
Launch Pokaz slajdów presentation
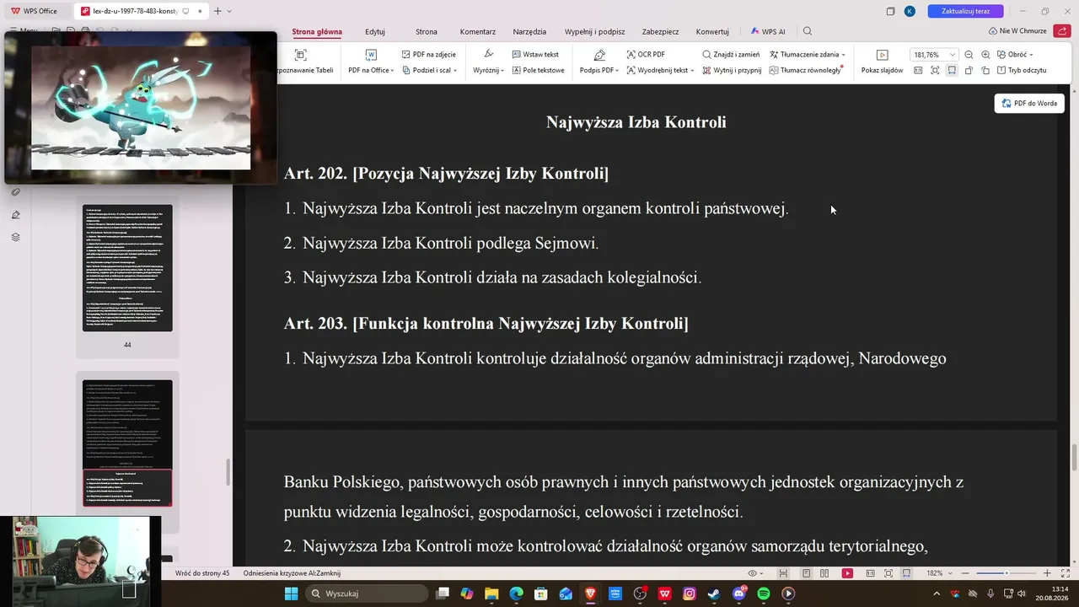(882, 61)
